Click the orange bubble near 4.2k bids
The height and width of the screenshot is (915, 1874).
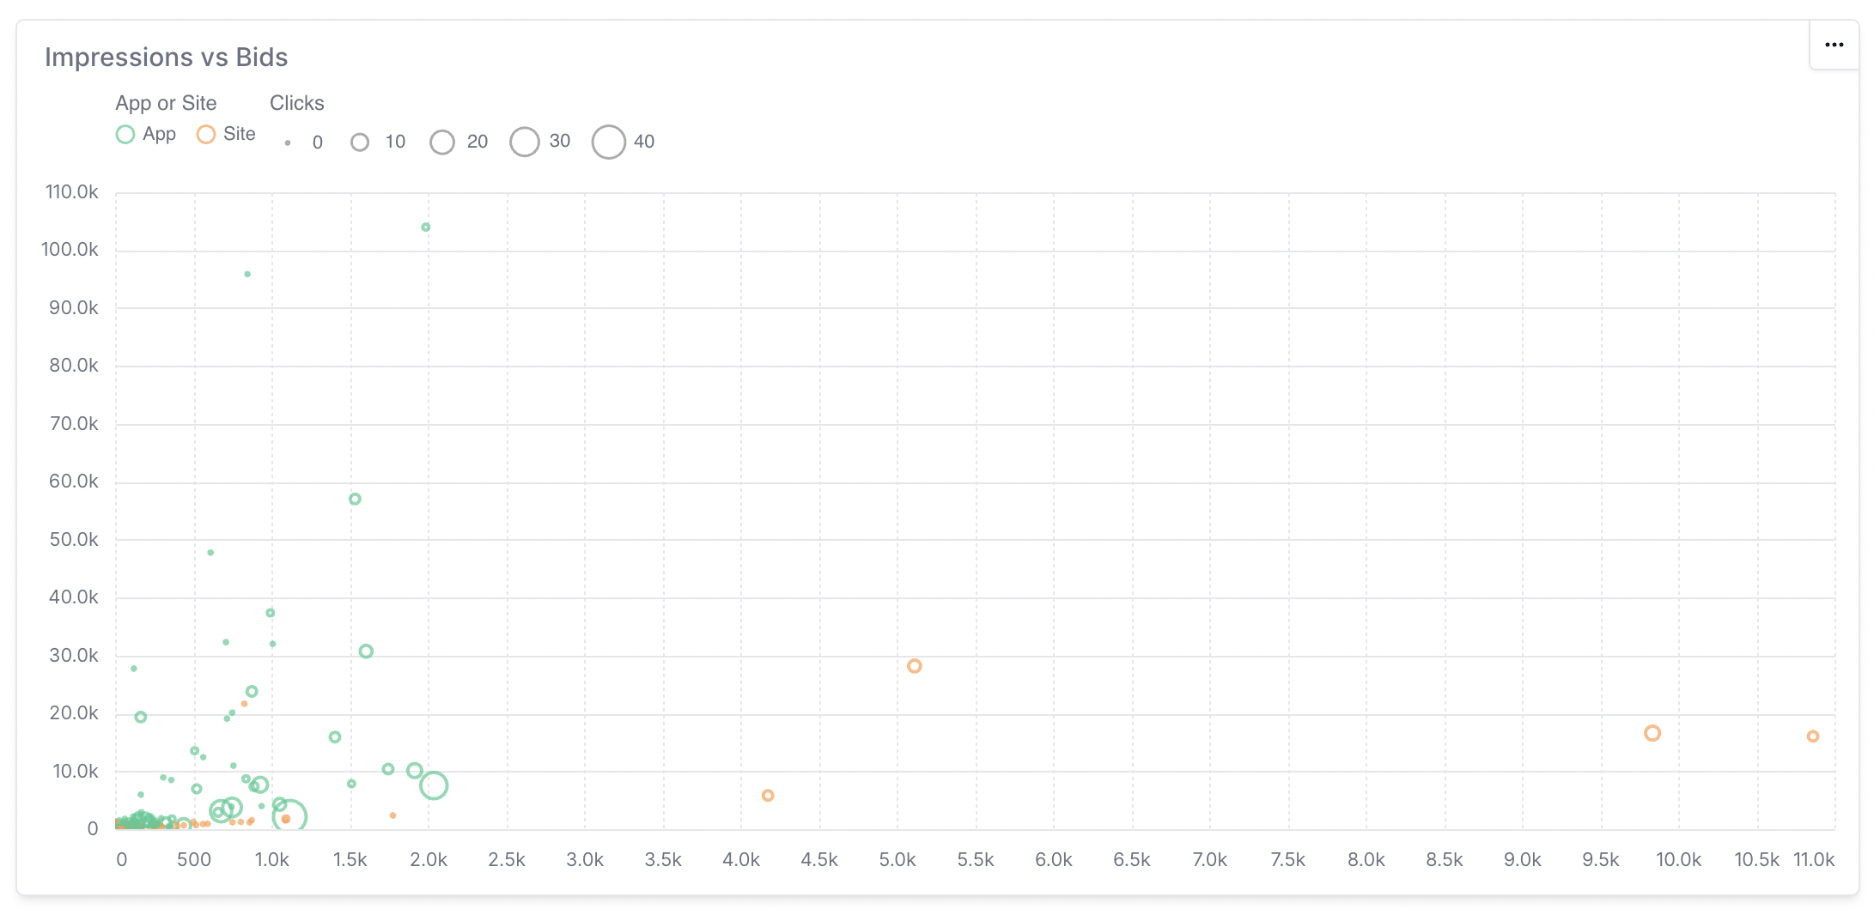(x=769, y=796)
